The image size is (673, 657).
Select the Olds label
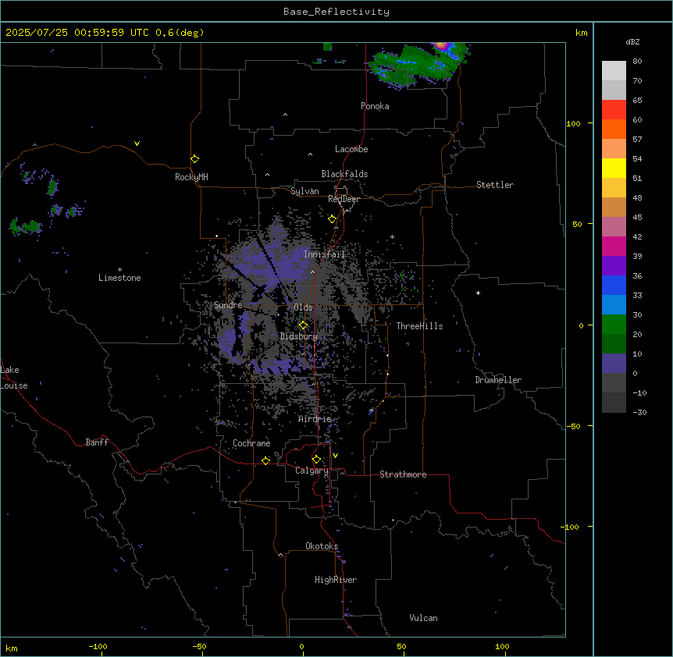click(x=303, y=307)
